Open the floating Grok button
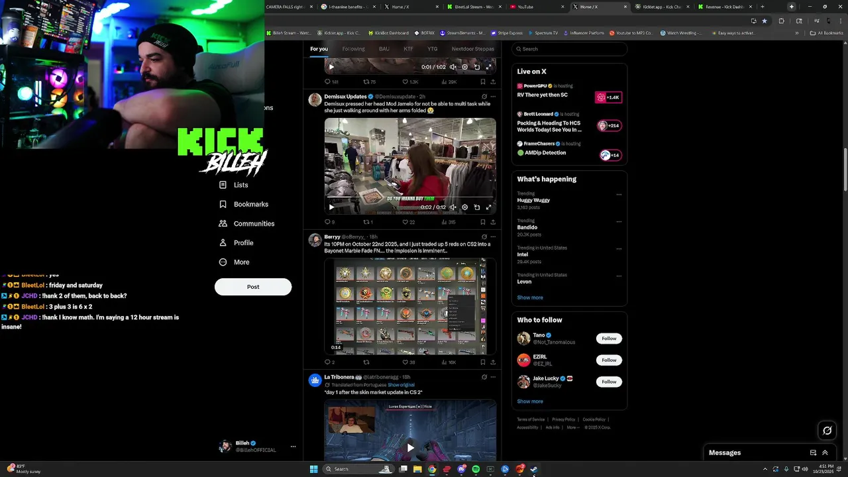Screen dimensions: 848x477 [827, 431]
